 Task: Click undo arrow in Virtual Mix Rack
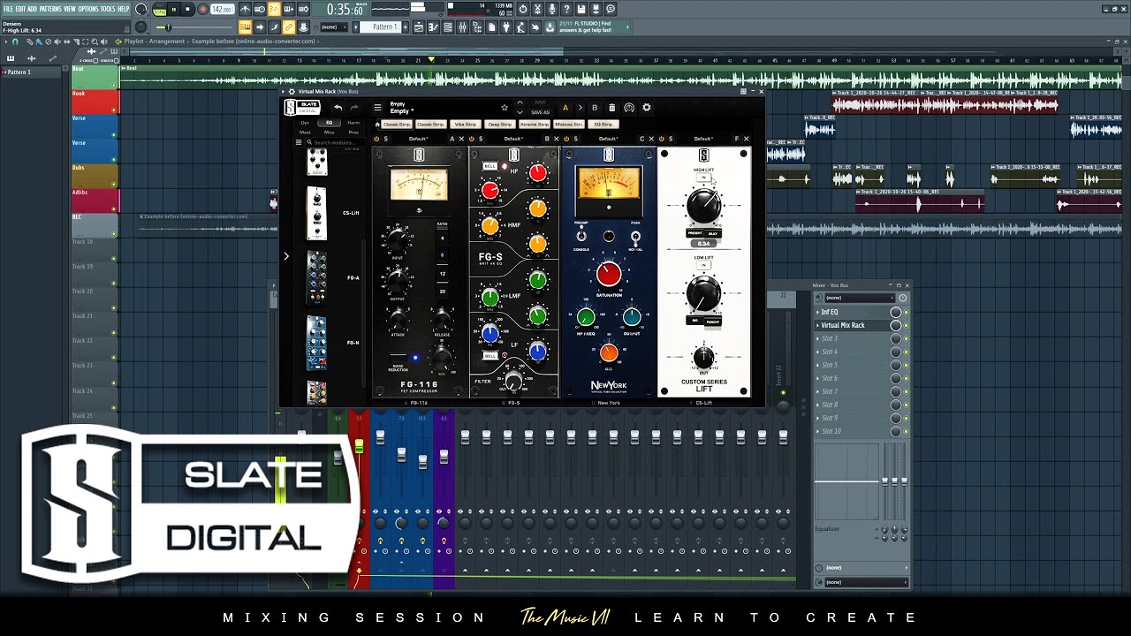tap(338, 108)
